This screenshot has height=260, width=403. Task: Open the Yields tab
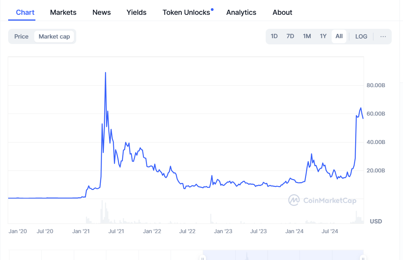(137, 12)
